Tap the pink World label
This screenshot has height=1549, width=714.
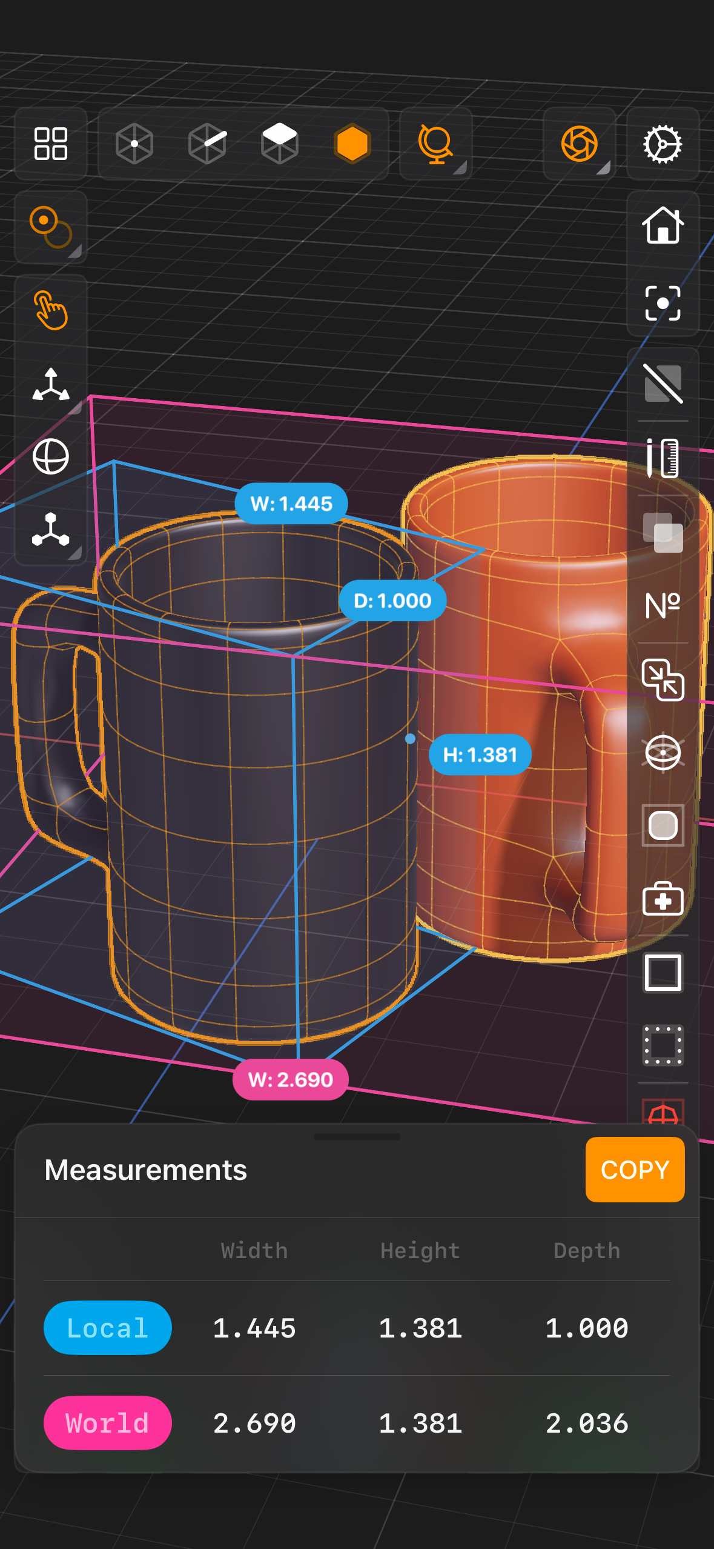tap(107, 1423)
